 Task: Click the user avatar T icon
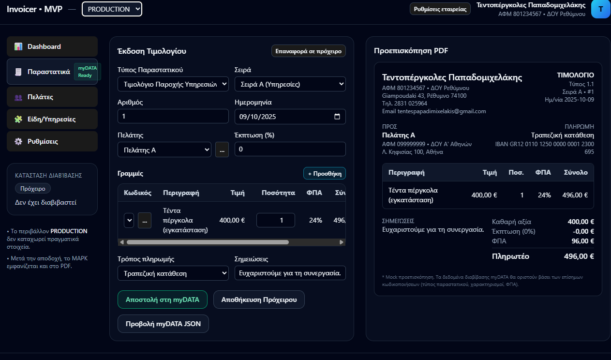pos(600,9)
